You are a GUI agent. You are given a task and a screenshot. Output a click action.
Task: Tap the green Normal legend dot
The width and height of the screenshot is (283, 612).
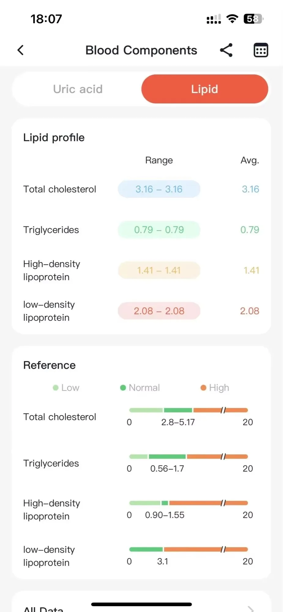point(123,388)
